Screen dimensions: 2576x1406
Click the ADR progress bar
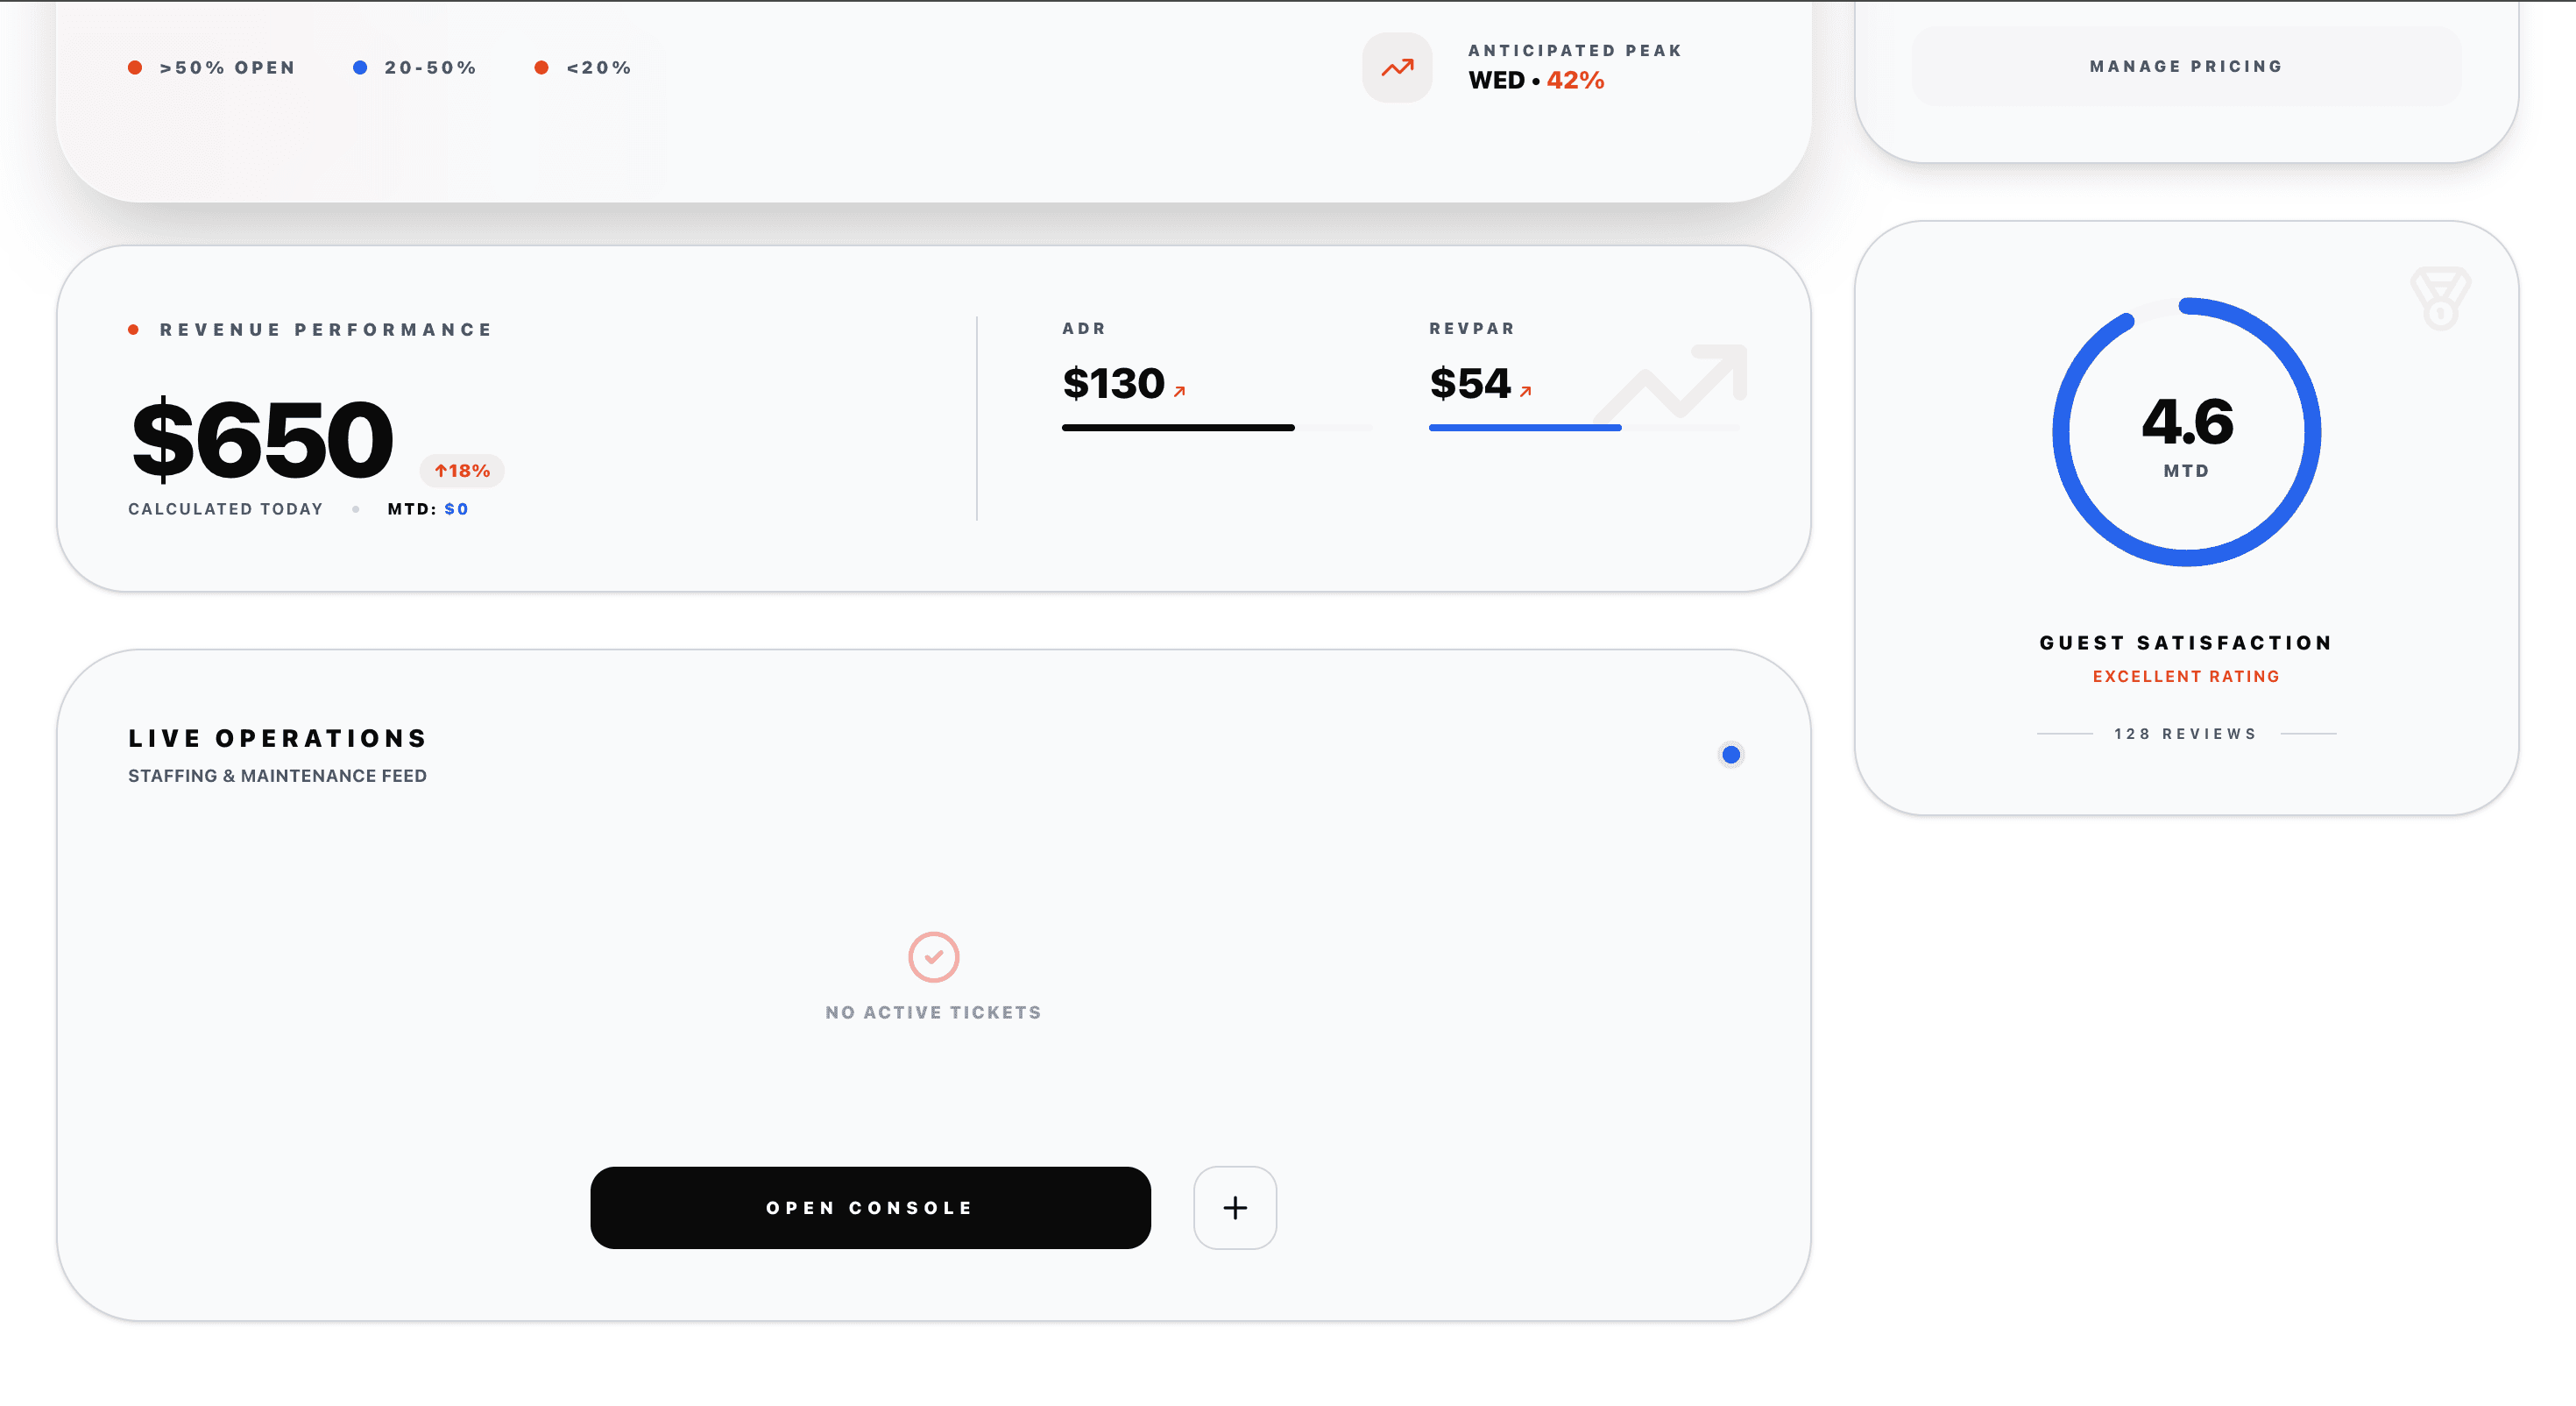click(1177, 427)
